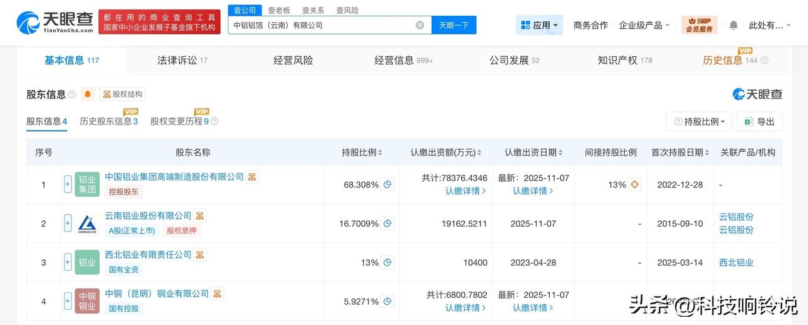Click the help icon next to 股权变更历程
808x325 pixels.
214,121
